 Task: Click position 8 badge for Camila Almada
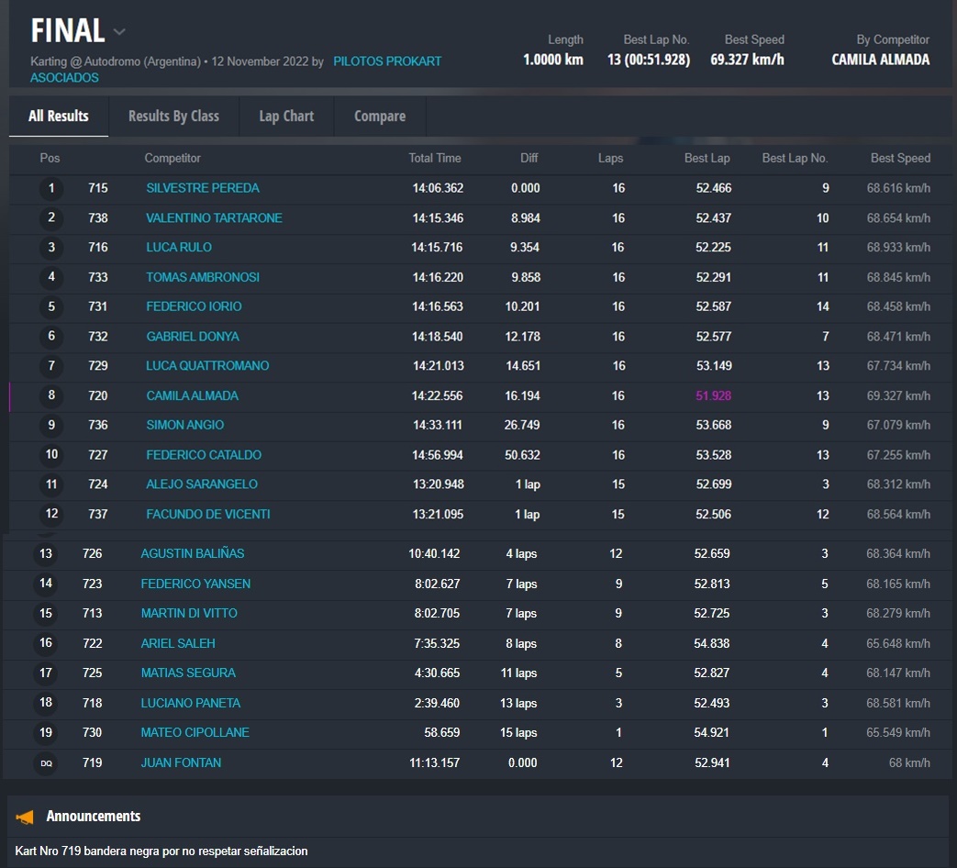pos(51,396)
